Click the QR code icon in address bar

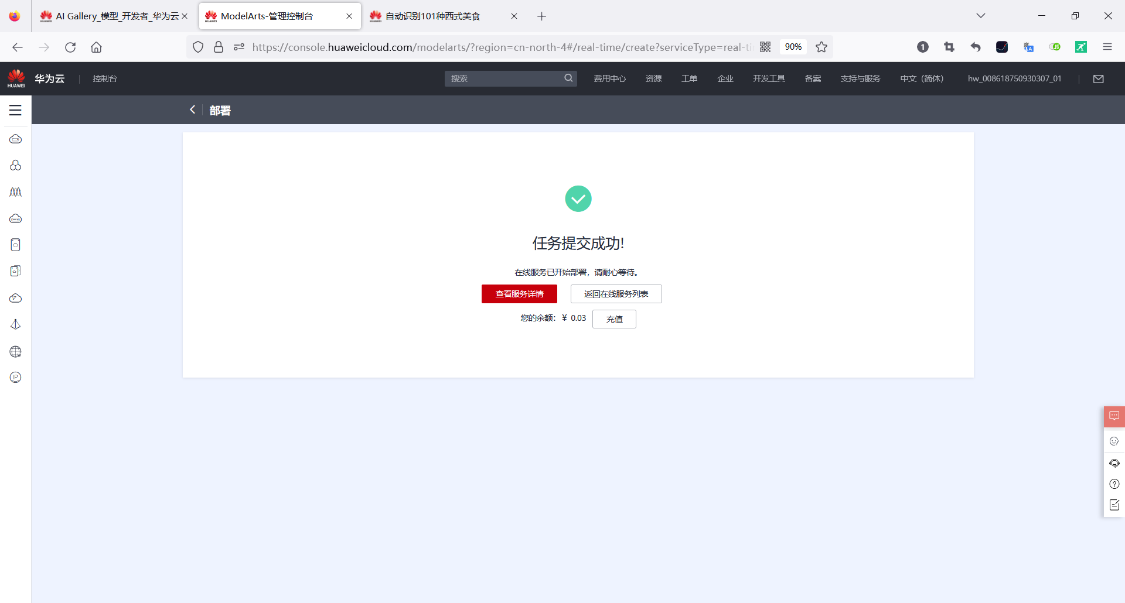pos(765,47)
